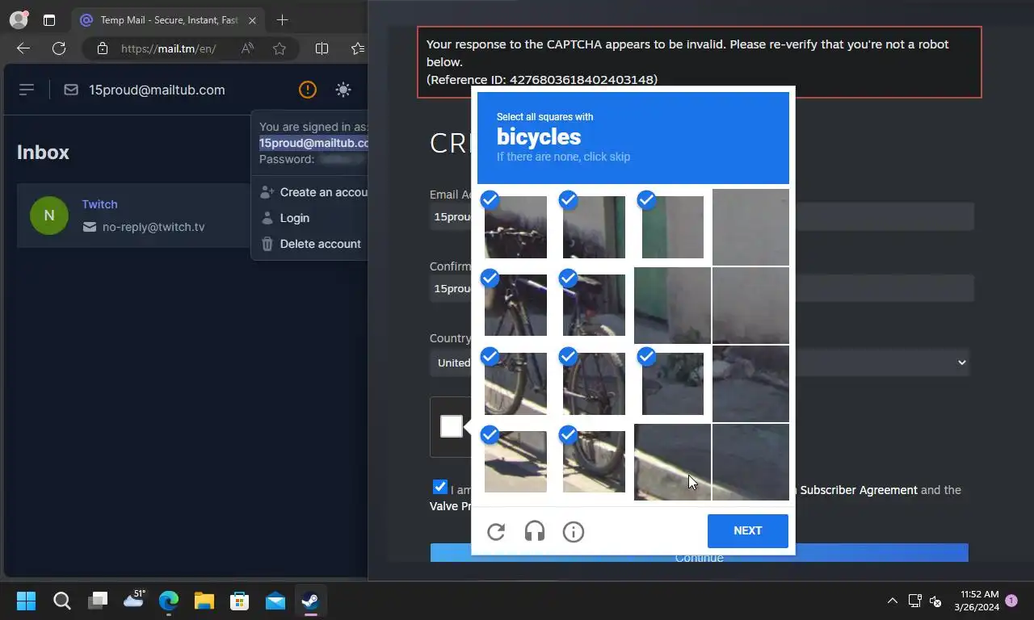Click the green N sender avatar

click(x=49, y=216)
